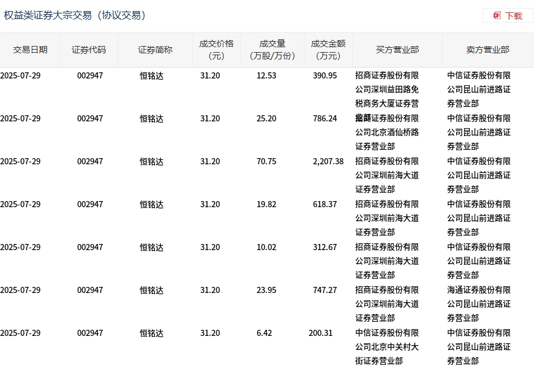
Task: Select the volume cell 12.53
Action: (x=266, y=75)
